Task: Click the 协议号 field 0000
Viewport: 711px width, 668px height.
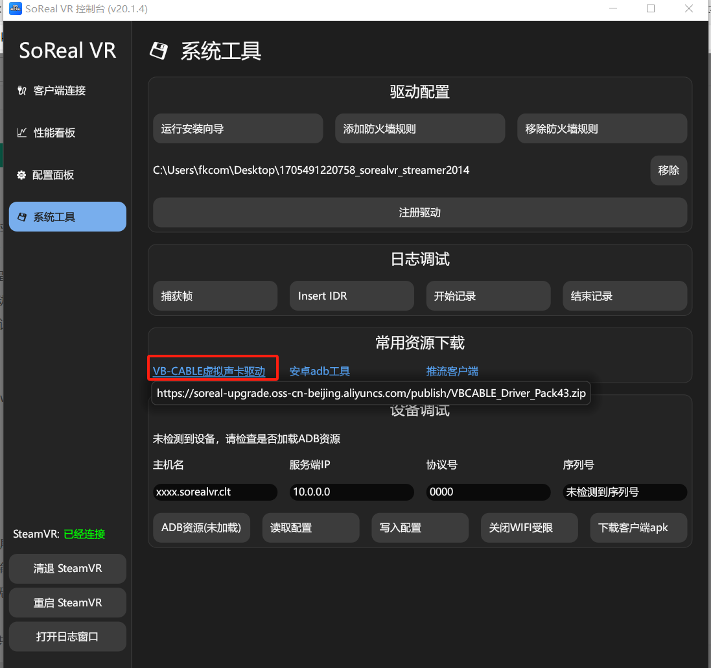Action: pyautogui.click(x=488, y=492)
